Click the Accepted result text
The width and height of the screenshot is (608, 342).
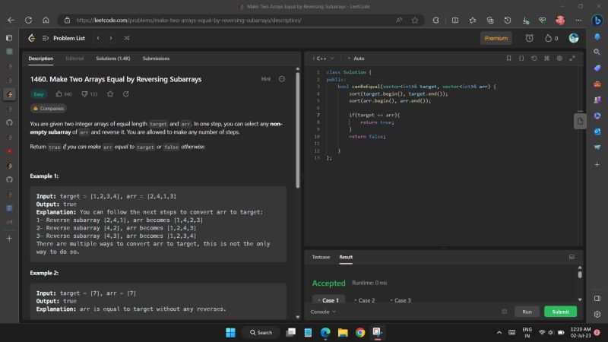pos(329,283)
